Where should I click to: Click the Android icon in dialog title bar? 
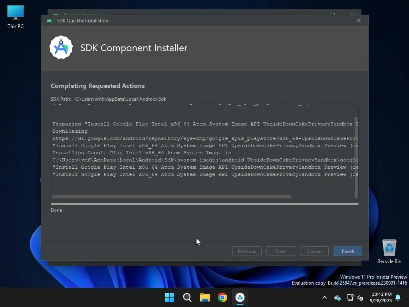pos(49,21)
